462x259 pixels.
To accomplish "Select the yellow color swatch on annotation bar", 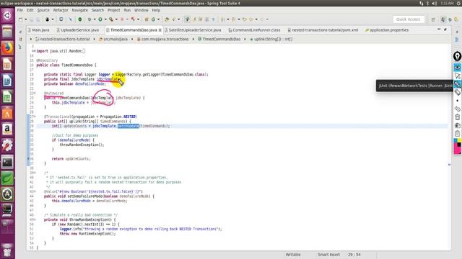I will coord(459,141).
